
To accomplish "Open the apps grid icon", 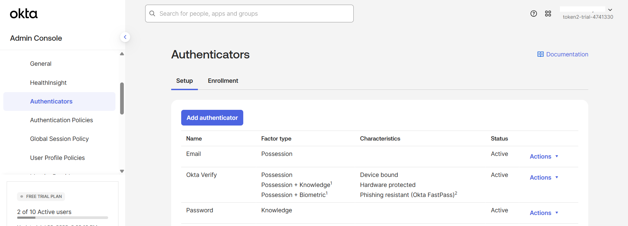I will [548, 14].
